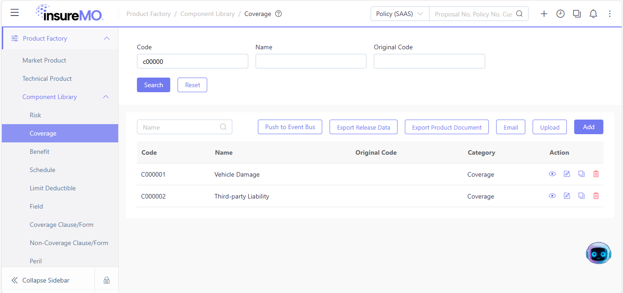Click the C000001 code cell
The width and height of the screenshot is (623, 293).
click(153, 174)
